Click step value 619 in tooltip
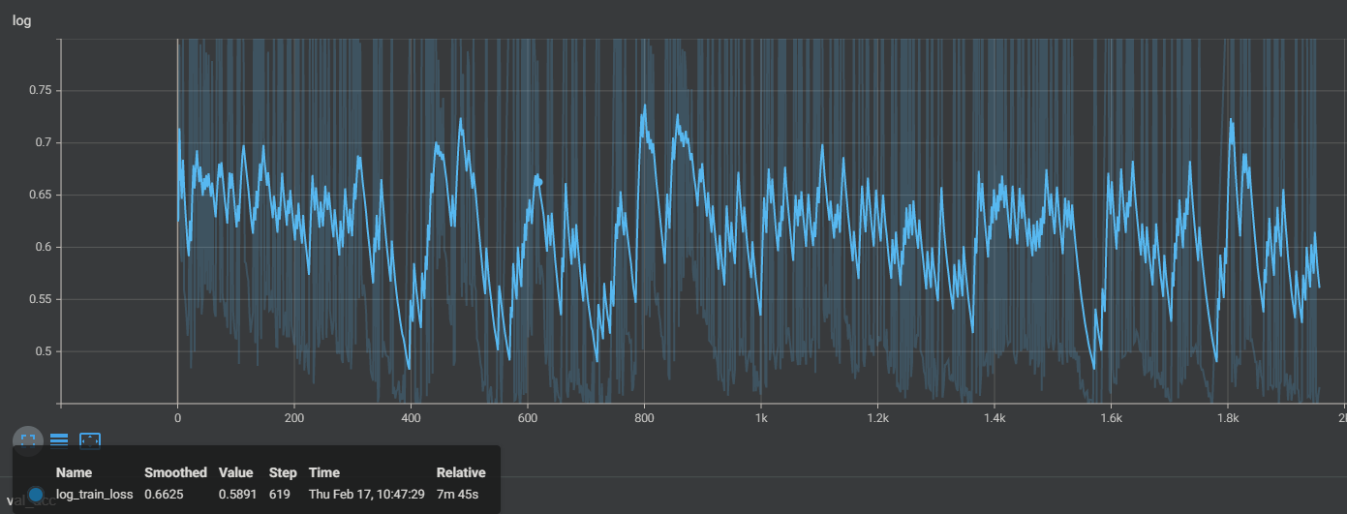1347x514 pixels. (x=280, y=495)
